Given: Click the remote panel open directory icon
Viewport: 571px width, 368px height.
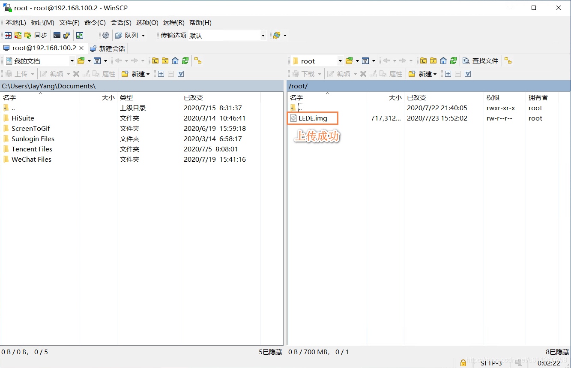Looking at the screenshot, I should coord(350,61).
